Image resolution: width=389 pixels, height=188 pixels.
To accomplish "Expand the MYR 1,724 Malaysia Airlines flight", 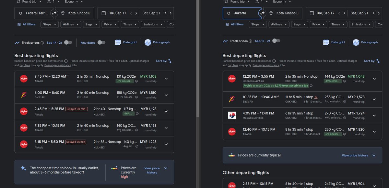I will (x=374, y=116).
